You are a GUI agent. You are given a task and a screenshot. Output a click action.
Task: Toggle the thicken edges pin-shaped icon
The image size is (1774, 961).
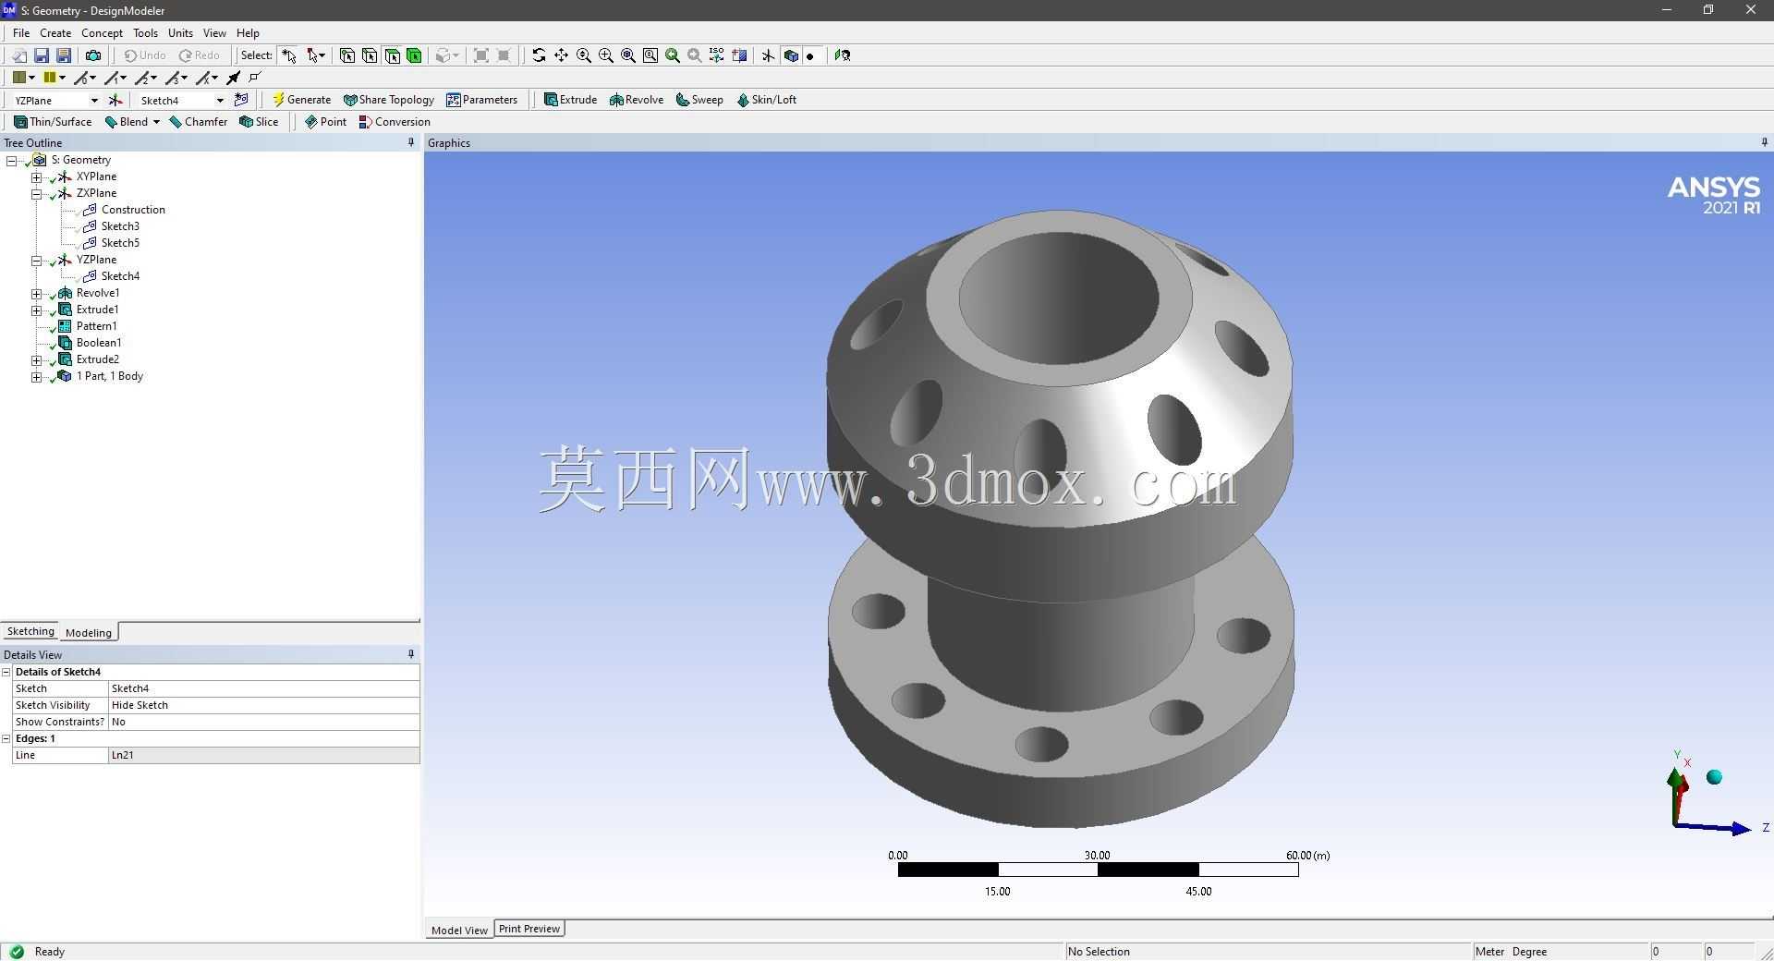(234, 78)
